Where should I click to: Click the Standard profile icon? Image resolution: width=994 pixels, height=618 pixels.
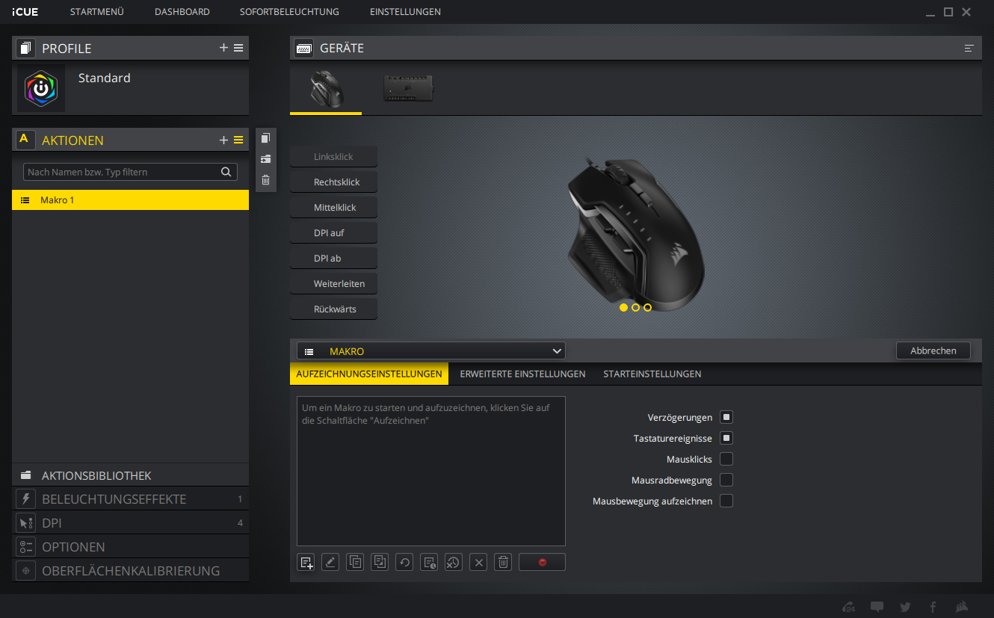coord(41,88)
